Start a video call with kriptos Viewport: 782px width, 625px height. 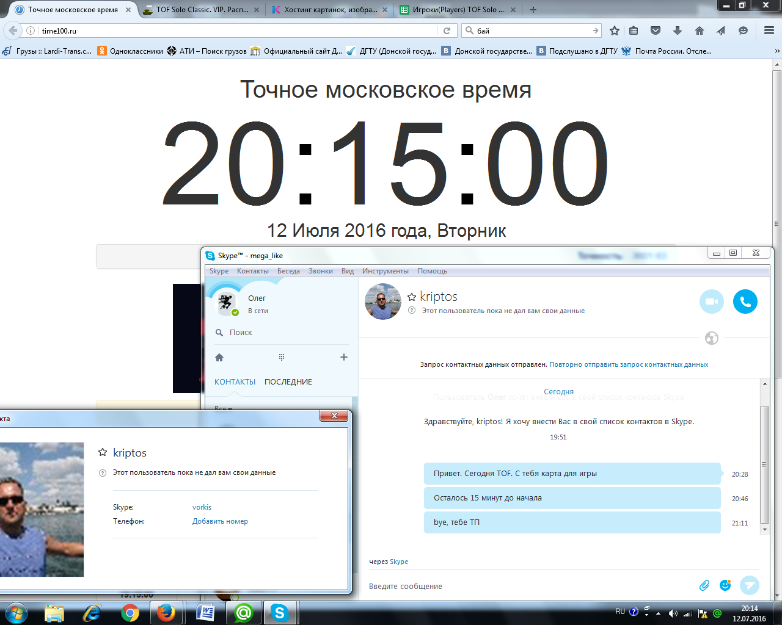pos(712,302)
